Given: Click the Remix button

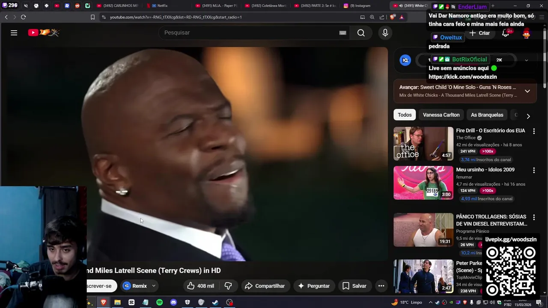Looking at the screenshot, I should pyautogui.click(x=135, y=286).
